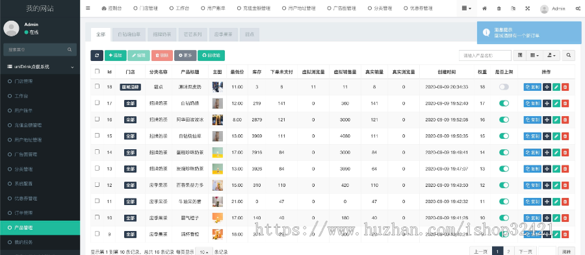Click drag-move icon in row Id 13

click(547, 169)
